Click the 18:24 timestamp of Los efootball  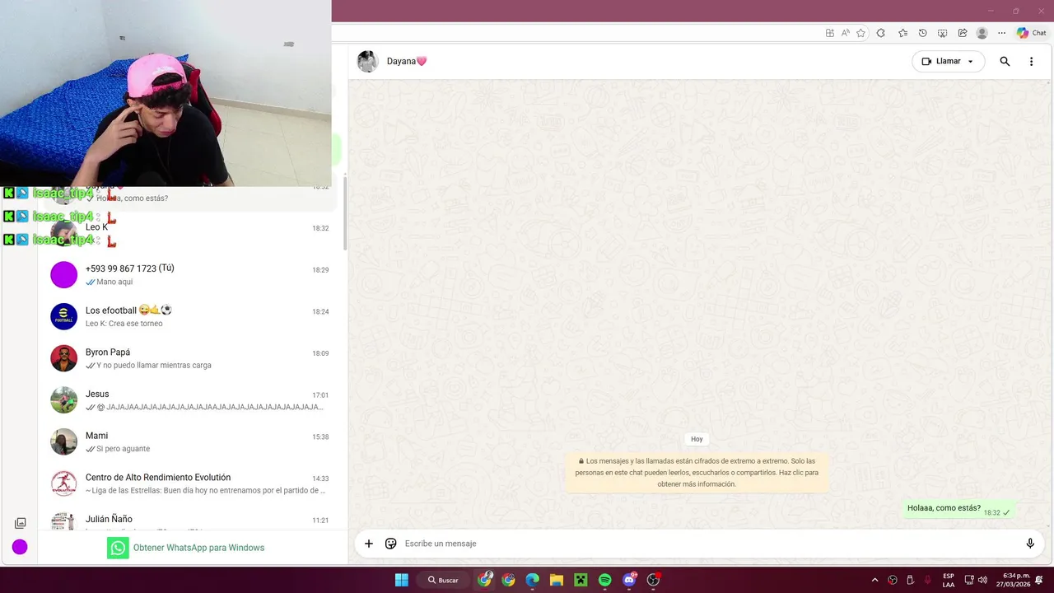pos(320,312)
